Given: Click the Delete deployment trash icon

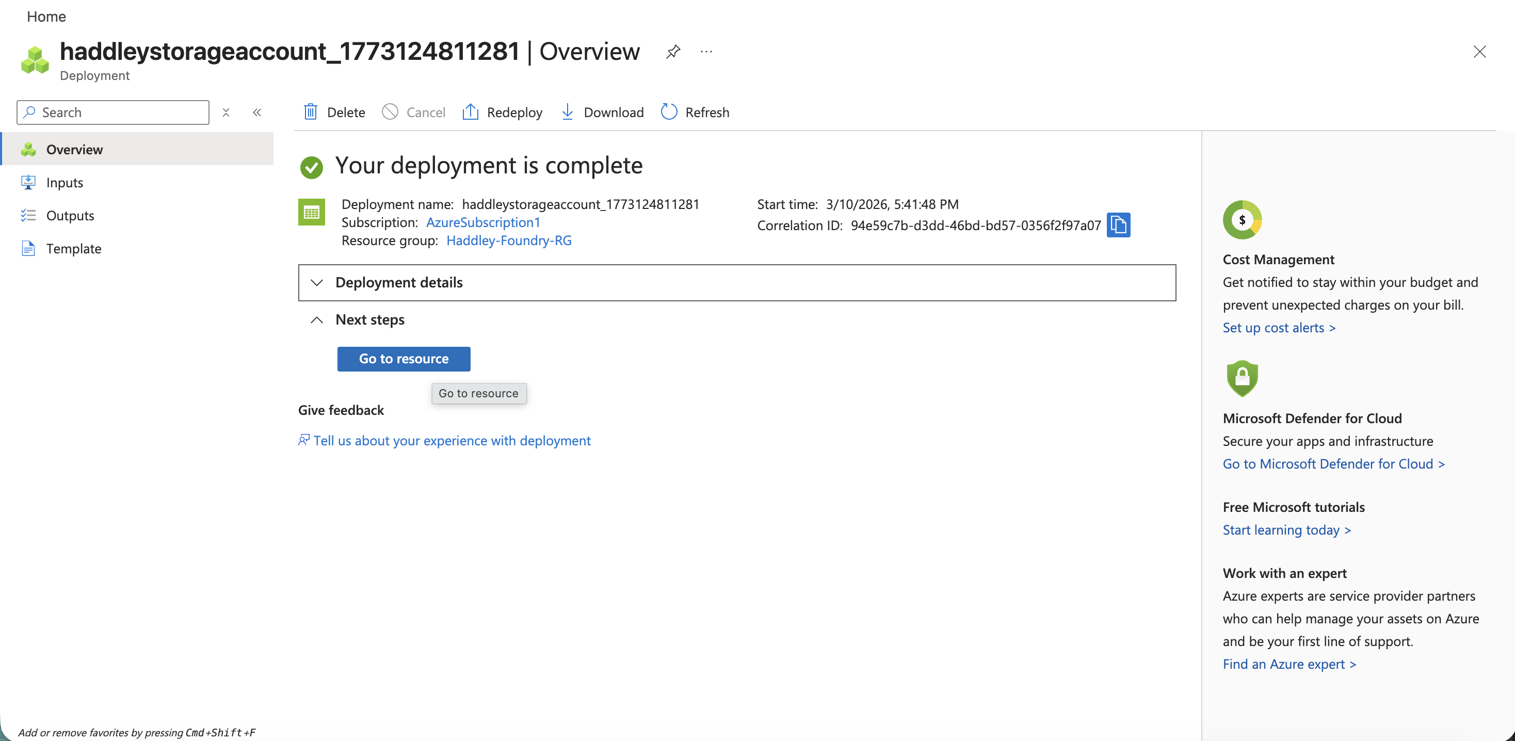Looking at the screenshot, I should pos(311,112).
